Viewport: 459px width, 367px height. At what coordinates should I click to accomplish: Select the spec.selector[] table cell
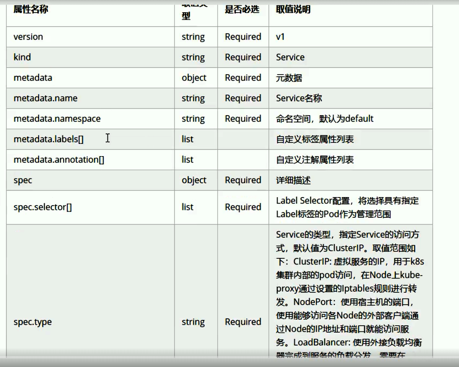point(42,207)
